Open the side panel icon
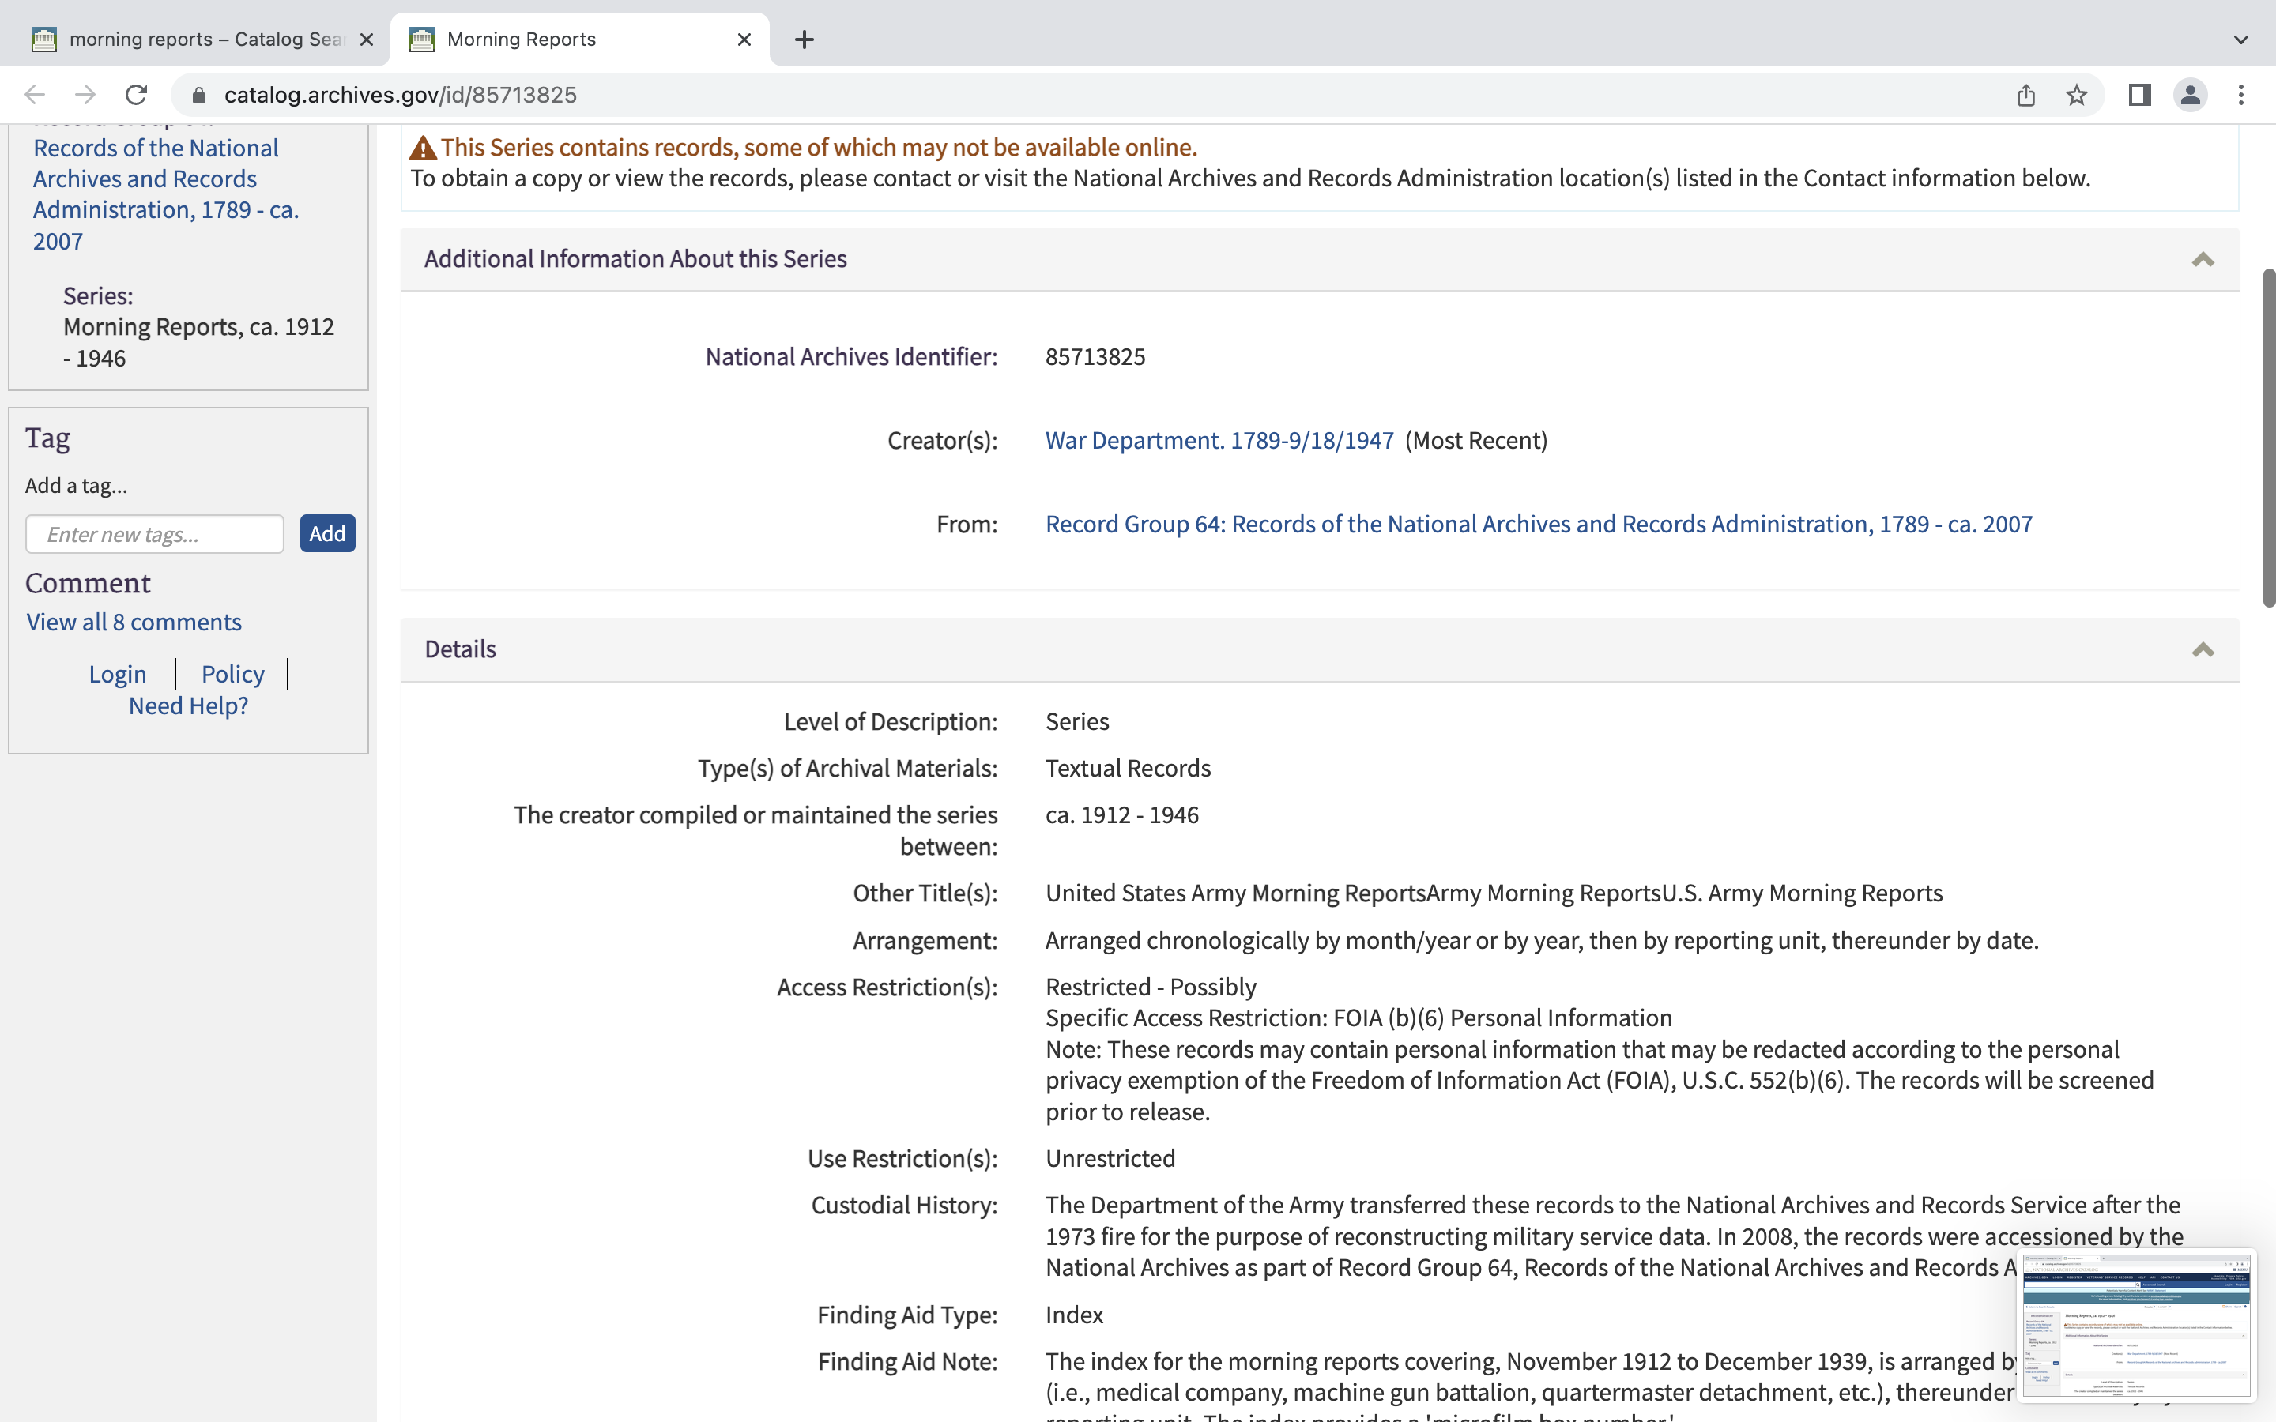Image resolution: width=2276 pixels, height=1422 pixels. point(2138,95)
